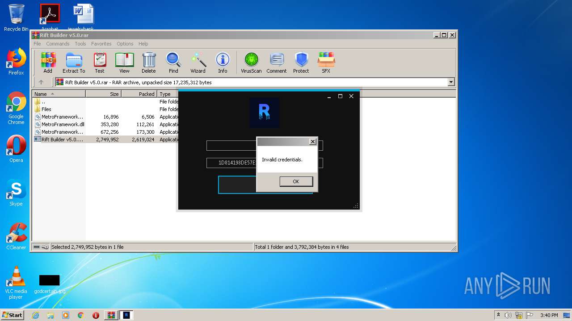572x321 pixels.
Task: Minimize the Rift Builder login window
Action: point(329,96)
